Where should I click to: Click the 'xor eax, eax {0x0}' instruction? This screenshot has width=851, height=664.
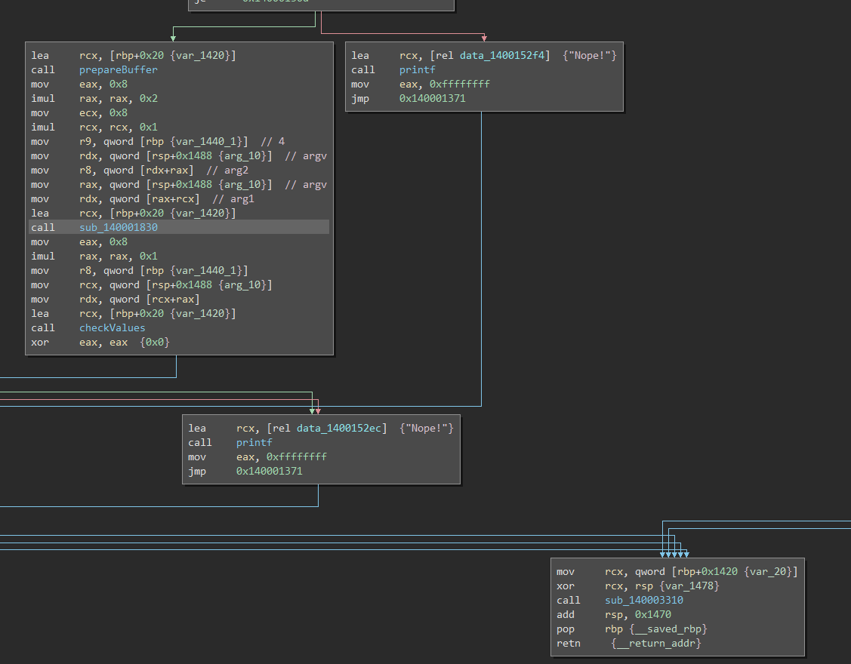(x=100, y=343)
